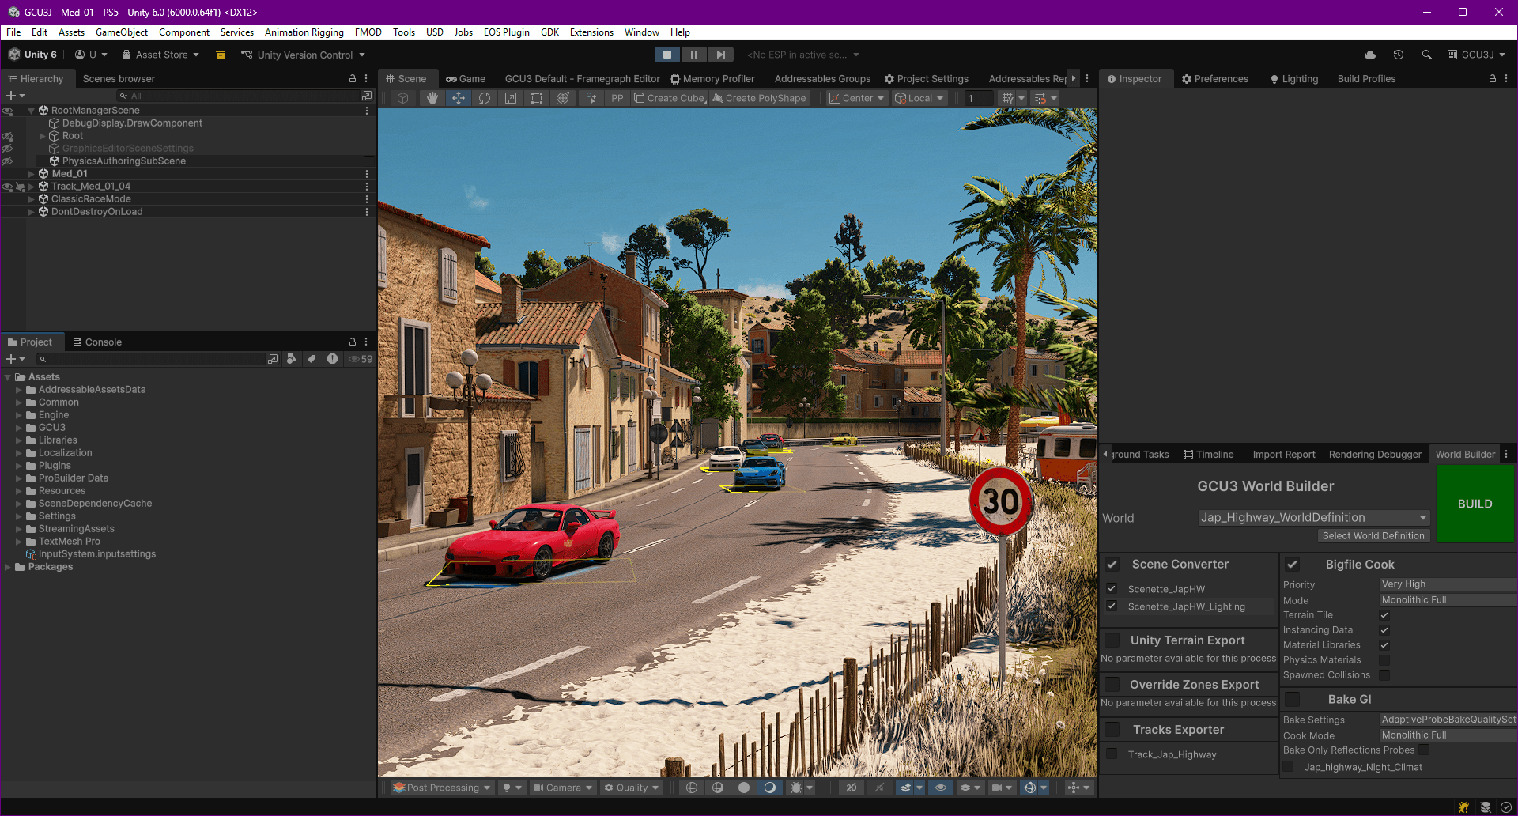Viewport: 1518px width, 816px height.
Task: Open the undo History icon
Action: pyautogui.click(x=1399, y=55)
